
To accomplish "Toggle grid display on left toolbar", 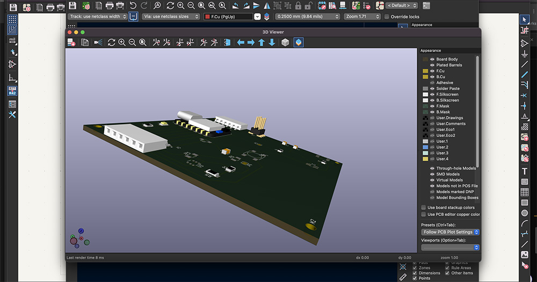I will [x=12, y=19].
